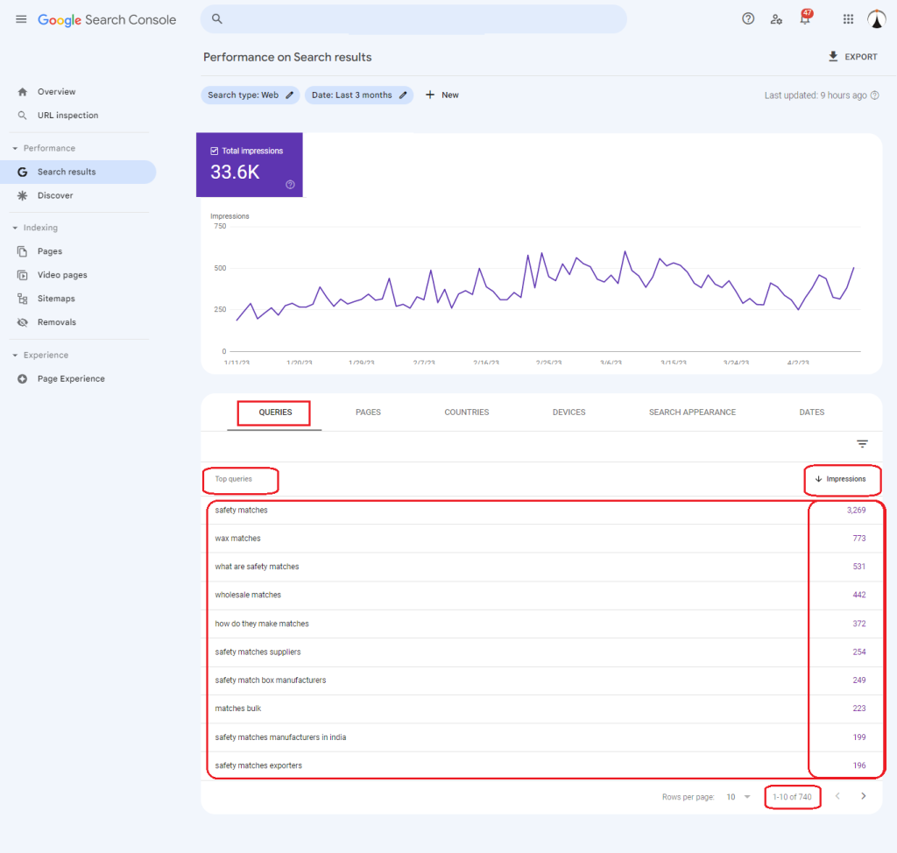The height and width of the screenshot is (853, 897).
Task: Open Rows per page dropdown
Action: click(738, 797)
